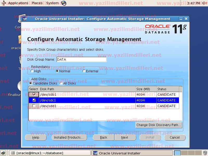Uncheck the /dev/sdb1 disk checkbox
This screenshot has height=156, width=208.
(34, 95)
